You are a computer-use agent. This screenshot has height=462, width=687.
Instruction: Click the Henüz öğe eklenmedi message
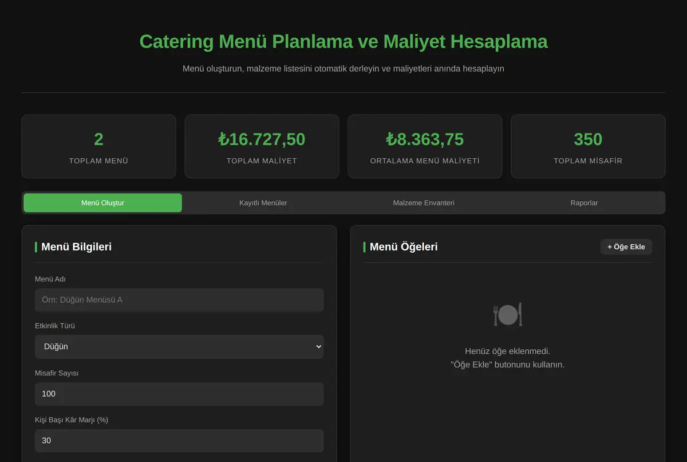[x=507, y=351]
